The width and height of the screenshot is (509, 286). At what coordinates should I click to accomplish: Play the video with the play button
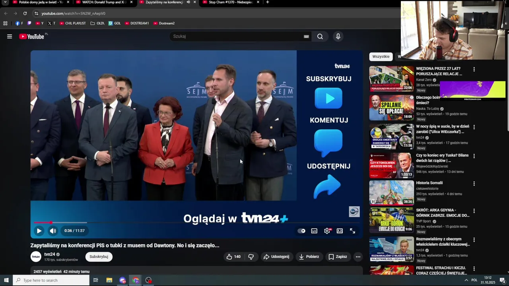tap(39, 231)
